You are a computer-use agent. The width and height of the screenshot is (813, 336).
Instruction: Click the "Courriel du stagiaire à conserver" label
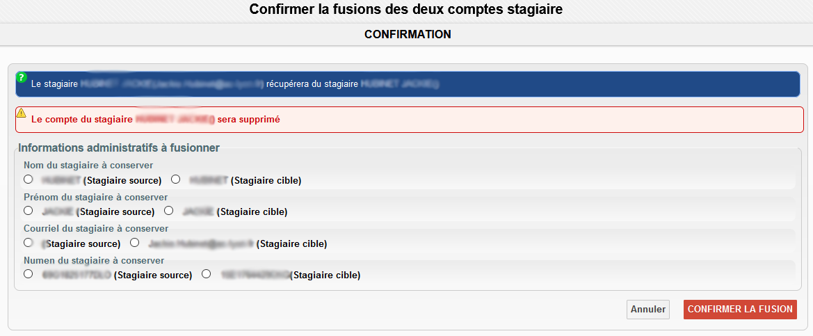click(x=96, y=228)
